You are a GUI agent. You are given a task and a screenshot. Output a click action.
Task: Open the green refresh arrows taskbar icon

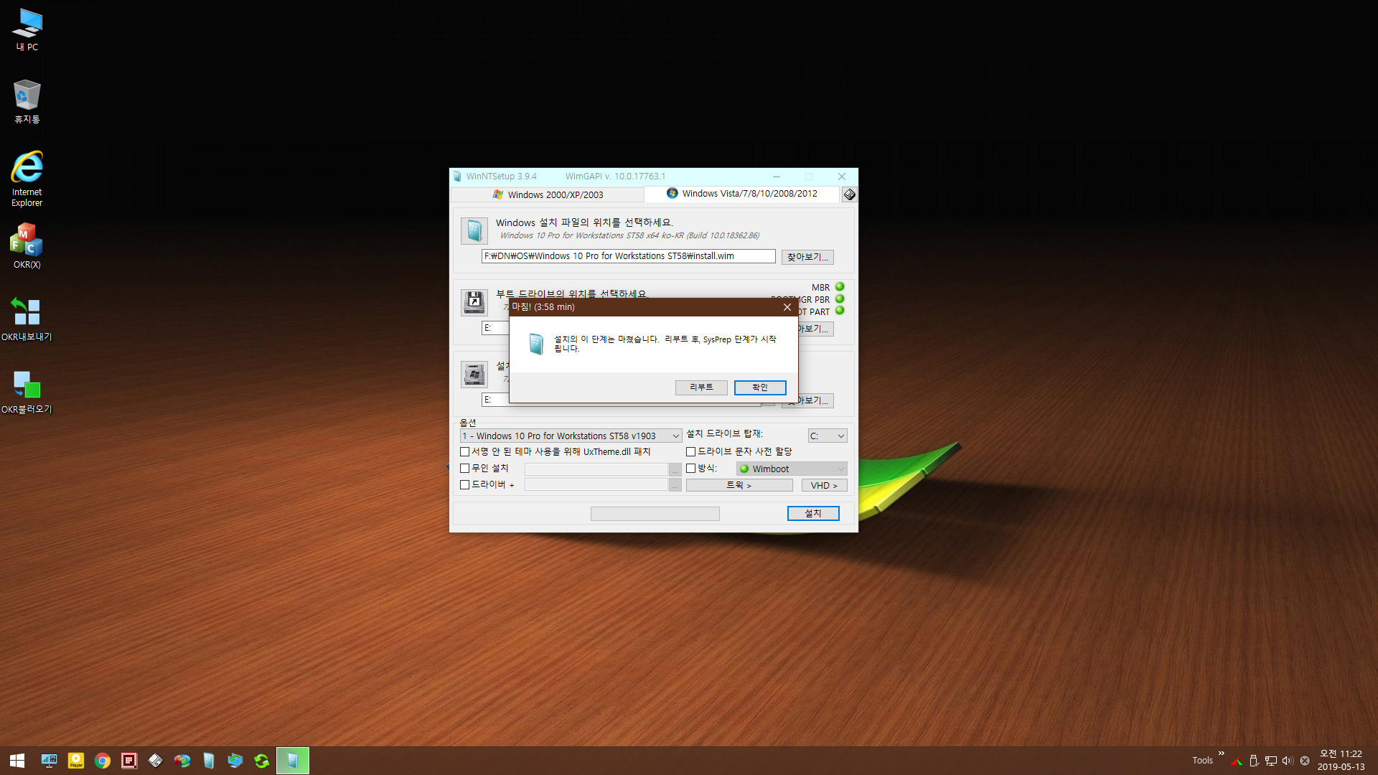click(x=262, y=761)
